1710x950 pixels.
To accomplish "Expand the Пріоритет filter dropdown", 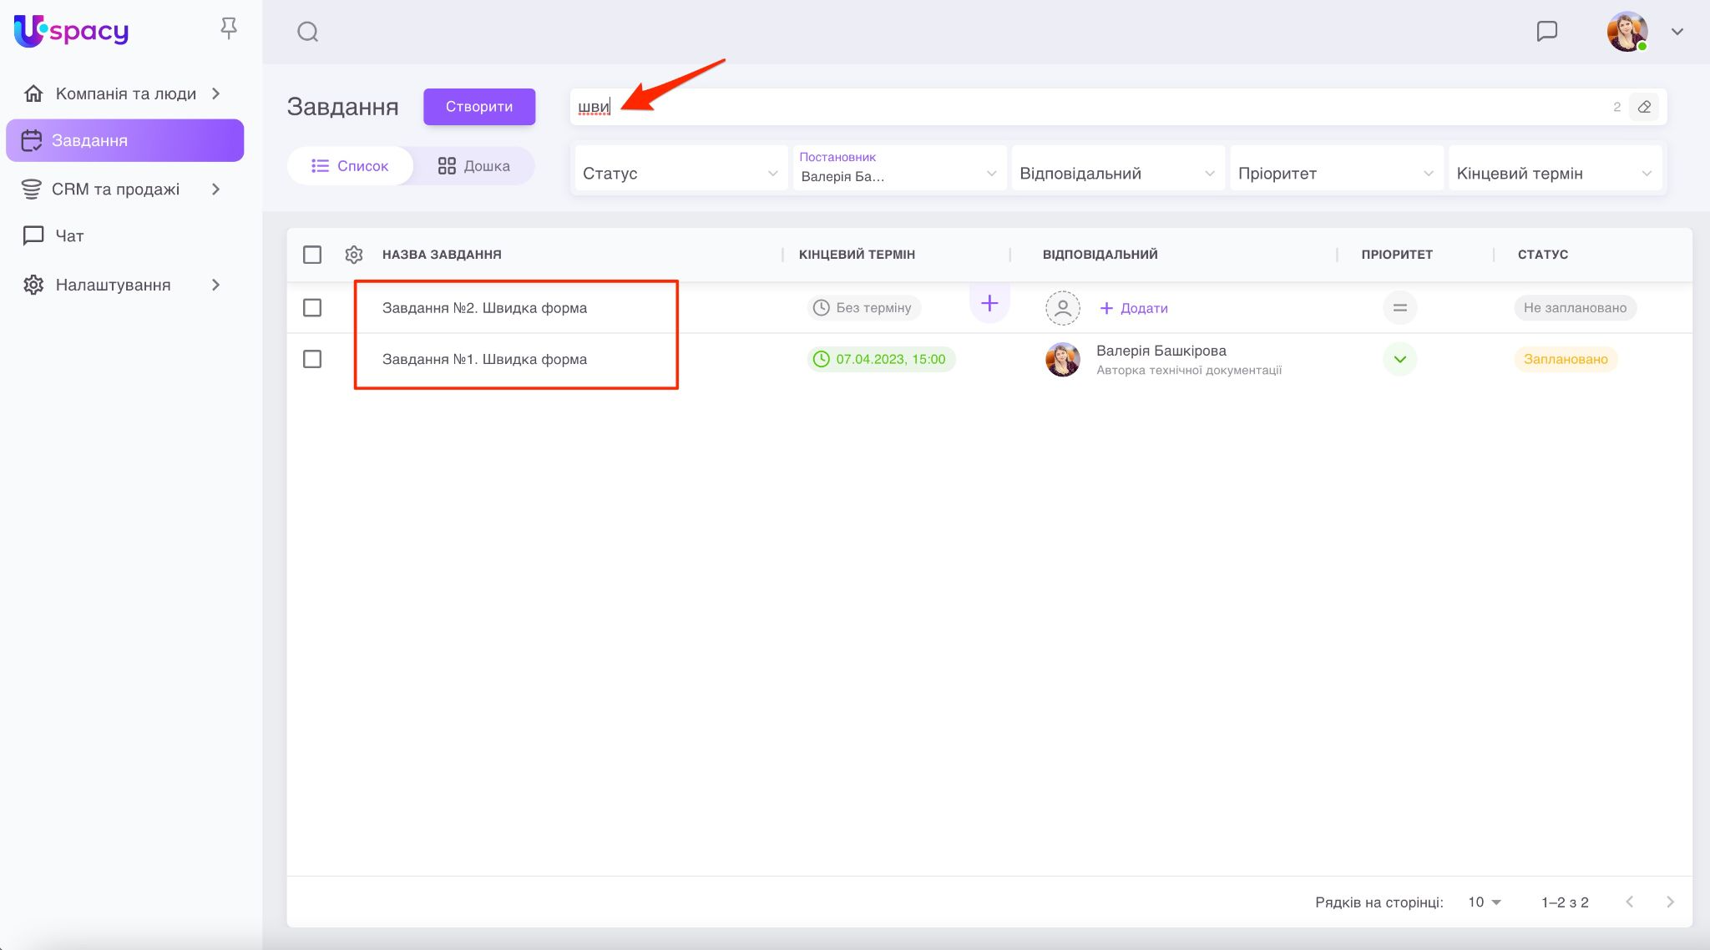I will click(x=1335, y=174).
